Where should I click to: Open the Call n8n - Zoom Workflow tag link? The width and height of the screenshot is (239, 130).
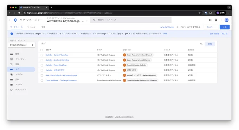56,65
